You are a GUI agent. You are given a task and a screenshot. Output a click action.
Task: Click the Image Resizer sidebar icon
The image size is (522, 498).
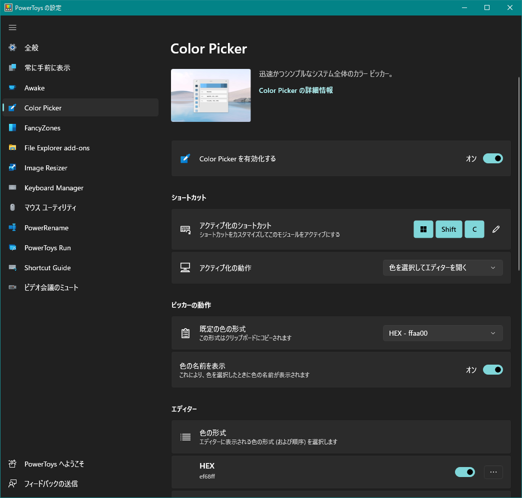(12, 168)
